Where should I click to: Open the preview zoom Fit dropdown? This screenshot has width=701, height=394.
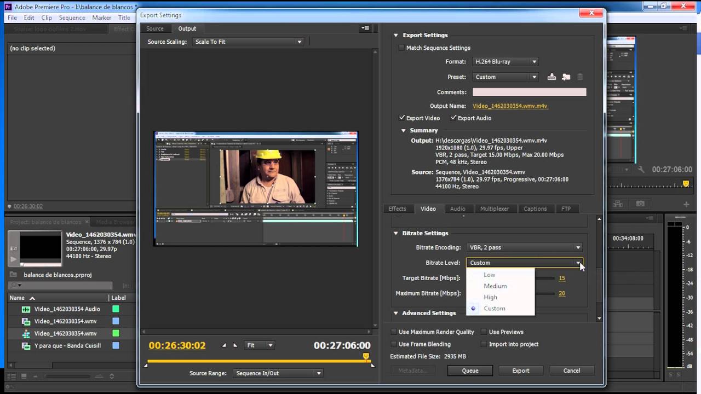[x=259, y=345]
